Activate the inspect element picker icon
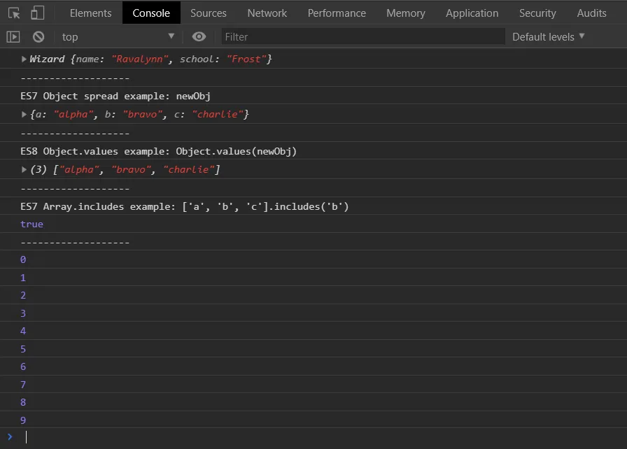 click(14, 13)
